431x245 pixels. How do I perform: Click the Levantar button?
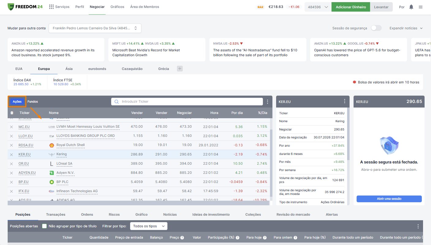pyautogui.click(x=381, y=7)
